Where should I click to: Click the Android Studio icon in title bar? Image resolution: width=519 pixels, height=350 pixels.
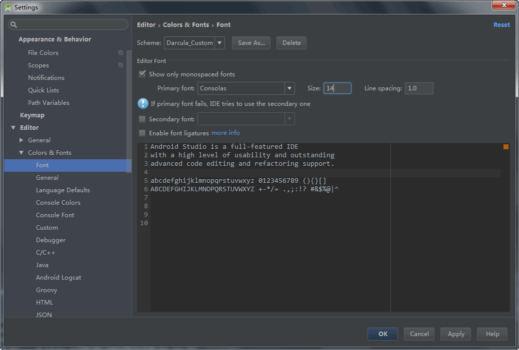click(x=8, y=7)
